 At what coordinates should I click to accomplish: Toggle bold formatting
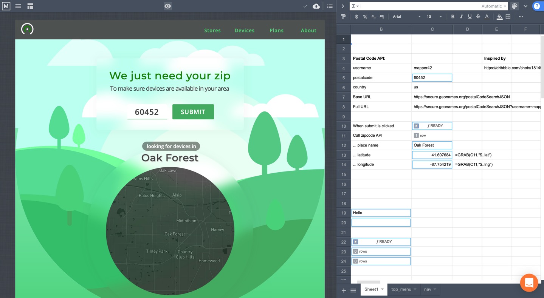[453, 17]
